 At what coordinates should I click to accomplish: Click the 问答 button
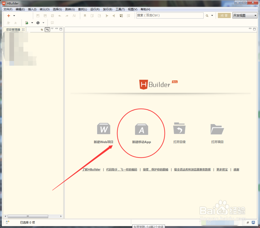point(224,15)
